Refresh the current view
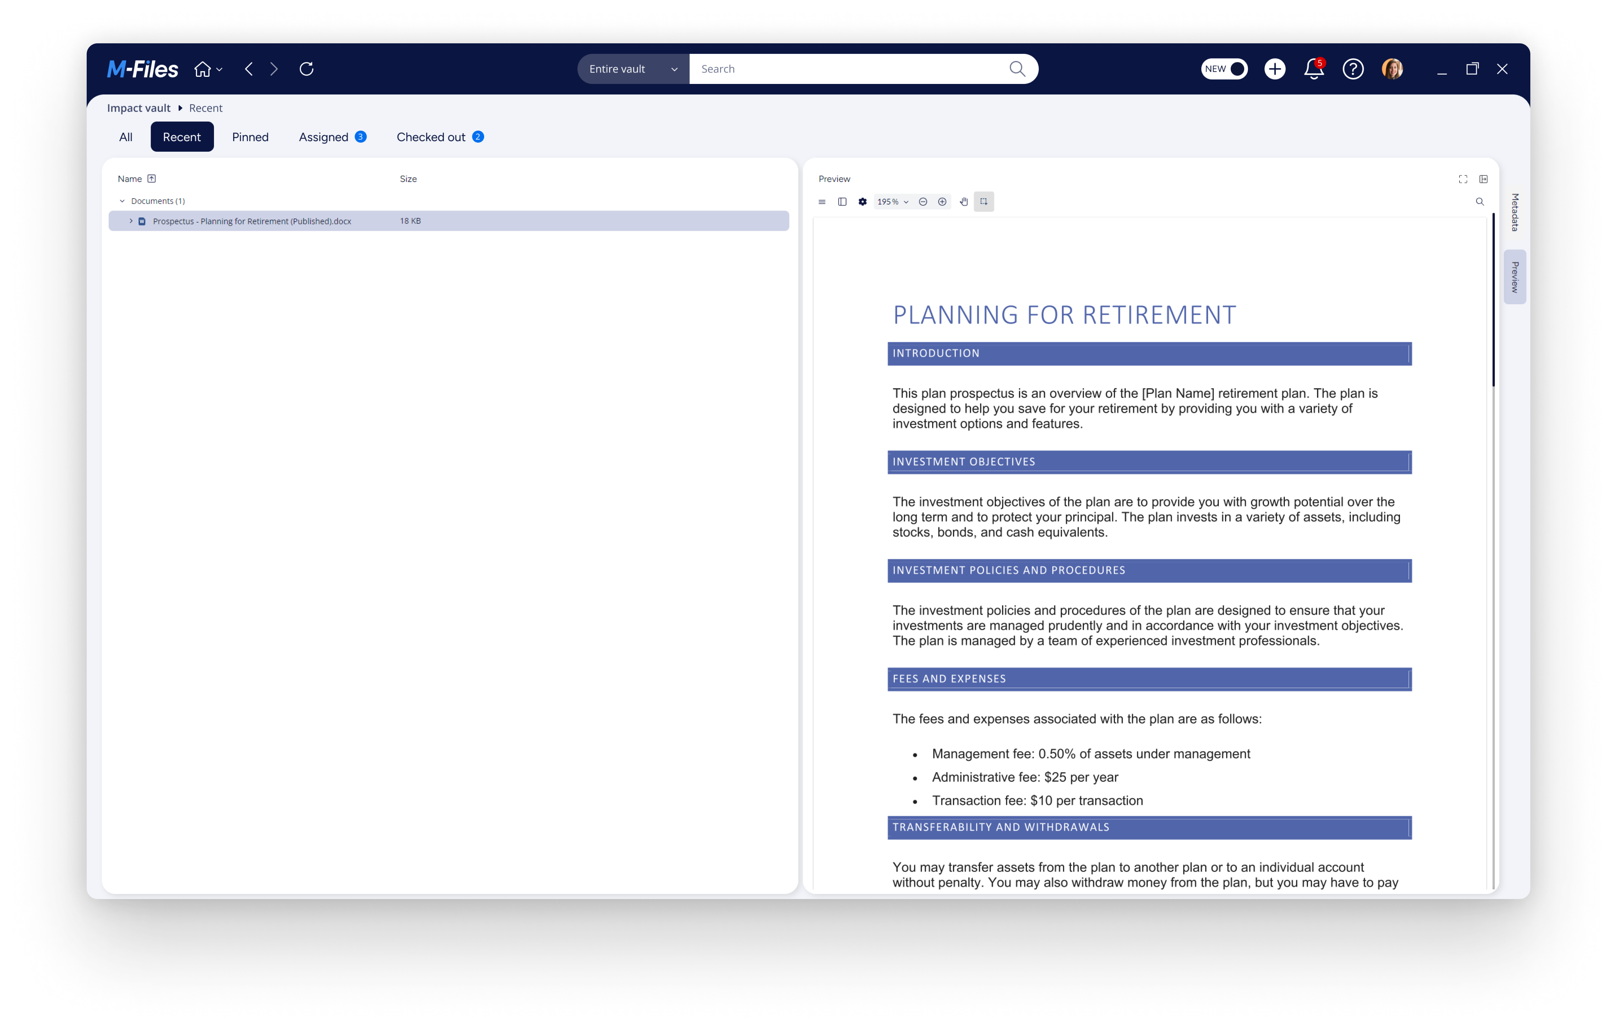 point(306,69)
